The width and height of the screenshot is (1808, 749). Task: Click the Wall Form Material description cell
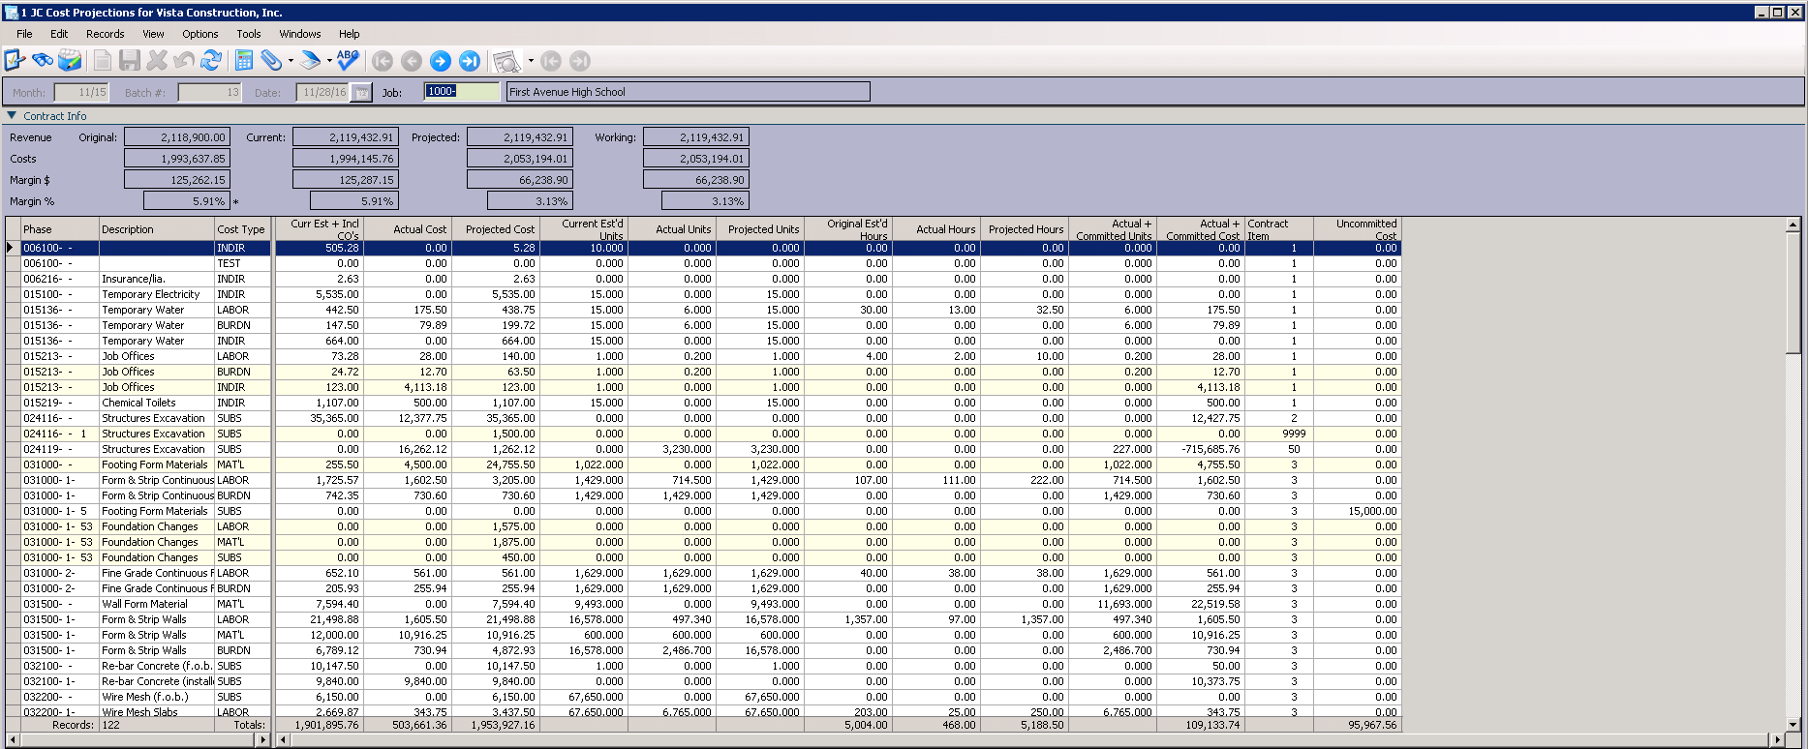(157, 604)
